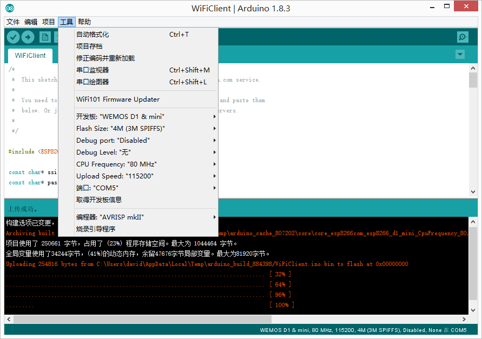
Task: Click the editor vertical scrollbar thumb
Action: 473,80
